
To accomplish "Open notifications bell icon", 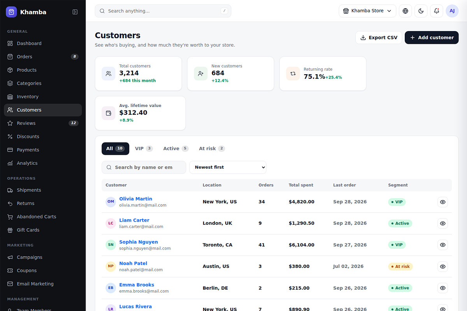I will 437,11.
